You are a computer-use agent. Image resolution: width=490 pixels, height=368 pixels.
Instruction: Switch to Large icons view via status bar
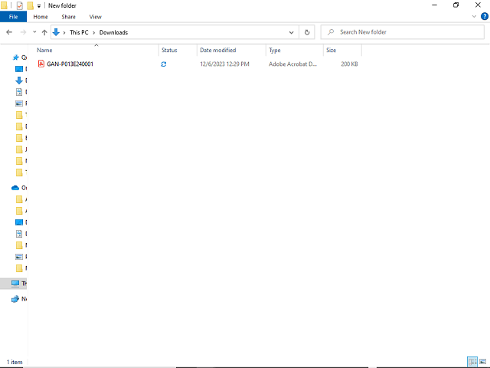tap(482, 362)
